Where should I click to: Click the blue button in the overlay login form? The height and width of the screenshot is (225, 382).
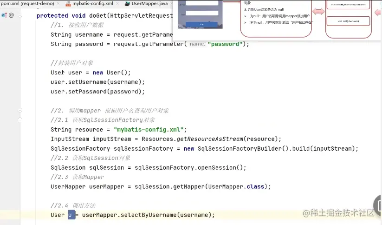click(x=201, y=24)
